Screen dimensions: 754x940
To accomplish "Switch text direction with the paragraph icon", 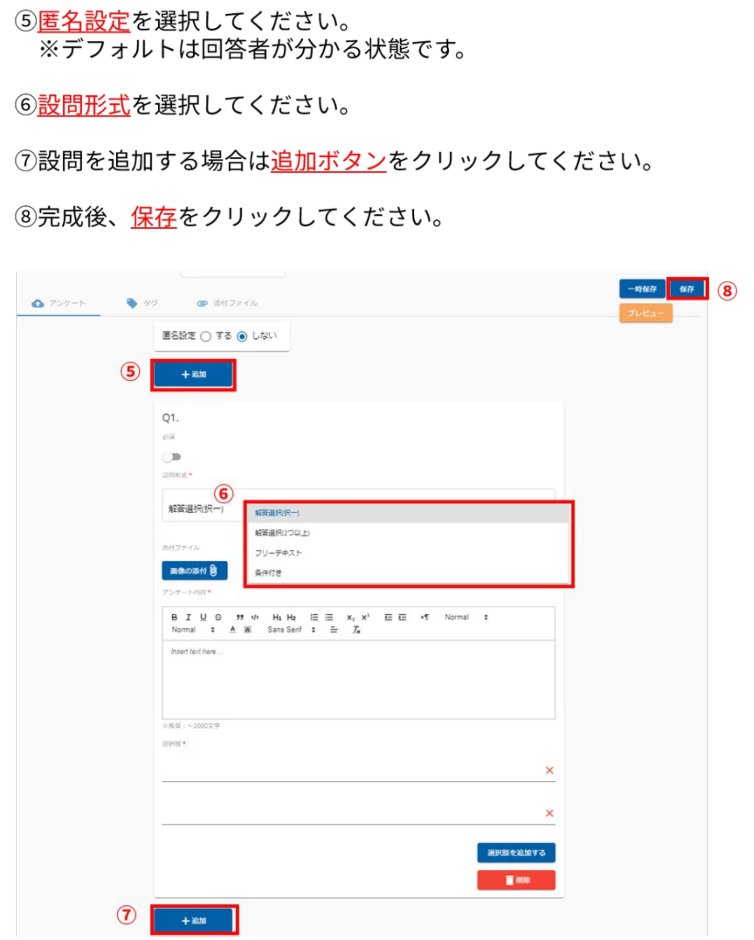I will [x=425, y=617].
